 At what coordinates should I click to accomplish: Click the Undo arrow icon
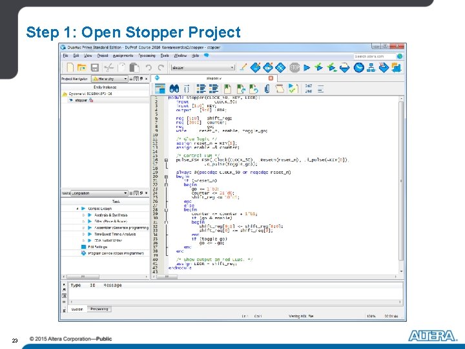tap(149, 68)
